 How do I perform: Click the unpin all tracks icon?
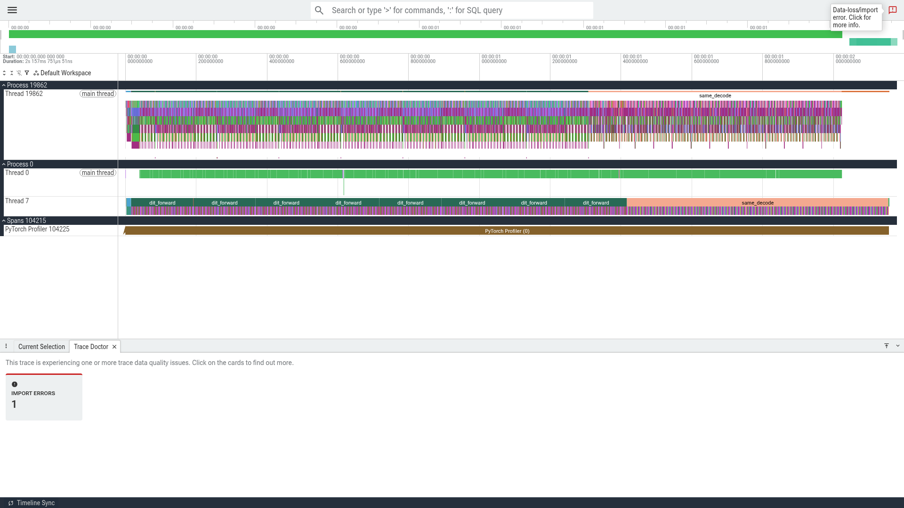tap(19, 73)
